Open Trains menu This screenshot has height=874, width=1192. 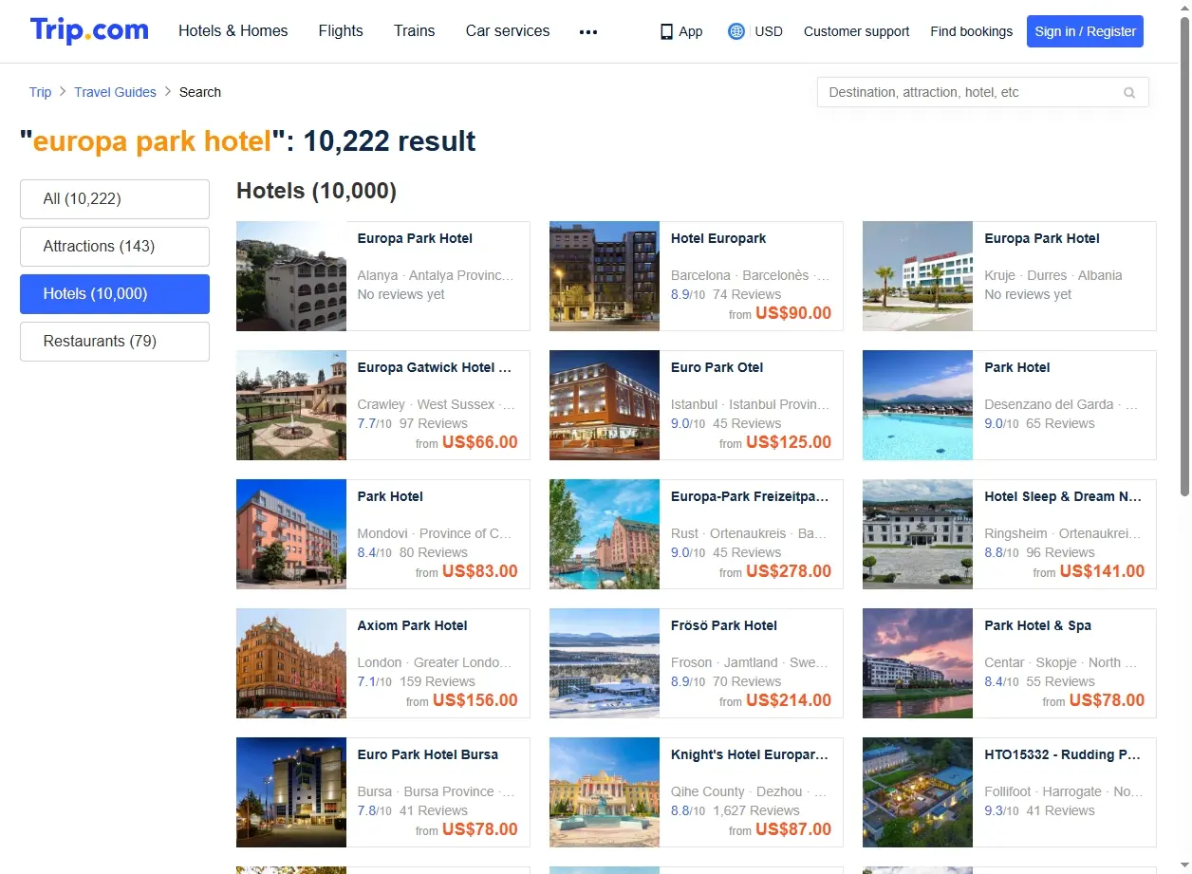coord(415,31)
